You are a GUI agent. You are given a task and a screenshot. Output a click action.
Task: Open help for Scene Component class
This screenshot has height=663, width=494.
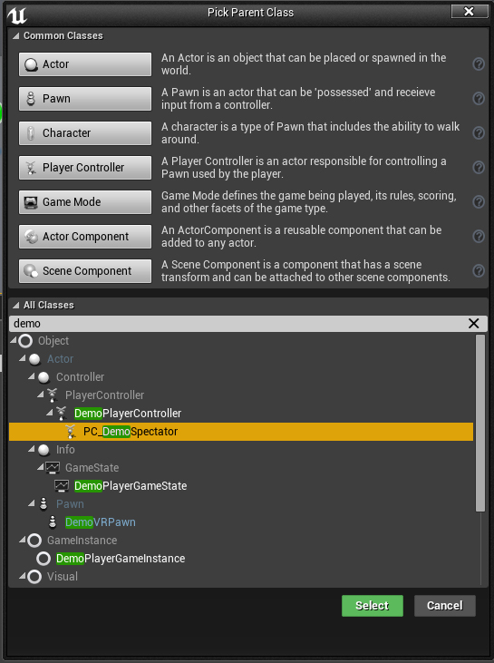(x=479, y=271)
